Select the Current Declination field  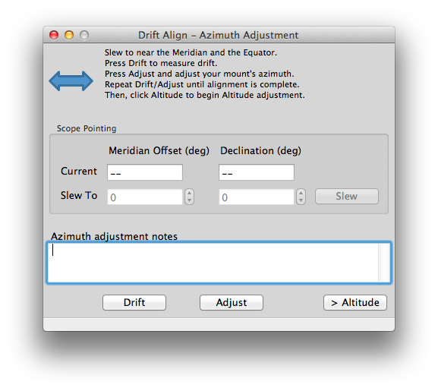point(257,172)
